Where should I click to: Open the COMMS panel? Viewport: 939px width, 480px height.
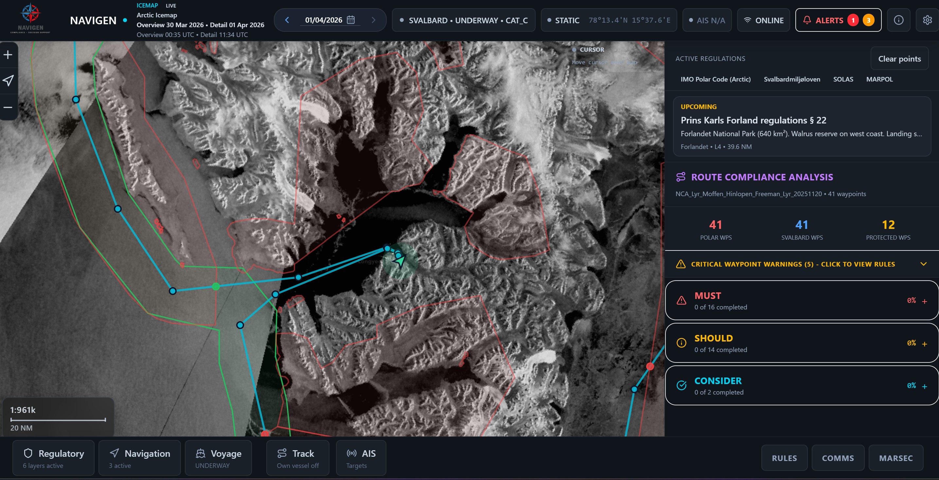point(837,458)
